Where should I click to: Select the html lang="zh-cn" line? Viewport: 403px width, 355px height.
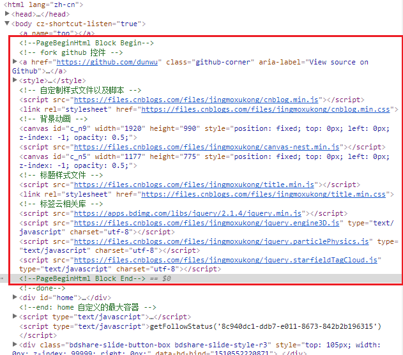coord(43,4)
